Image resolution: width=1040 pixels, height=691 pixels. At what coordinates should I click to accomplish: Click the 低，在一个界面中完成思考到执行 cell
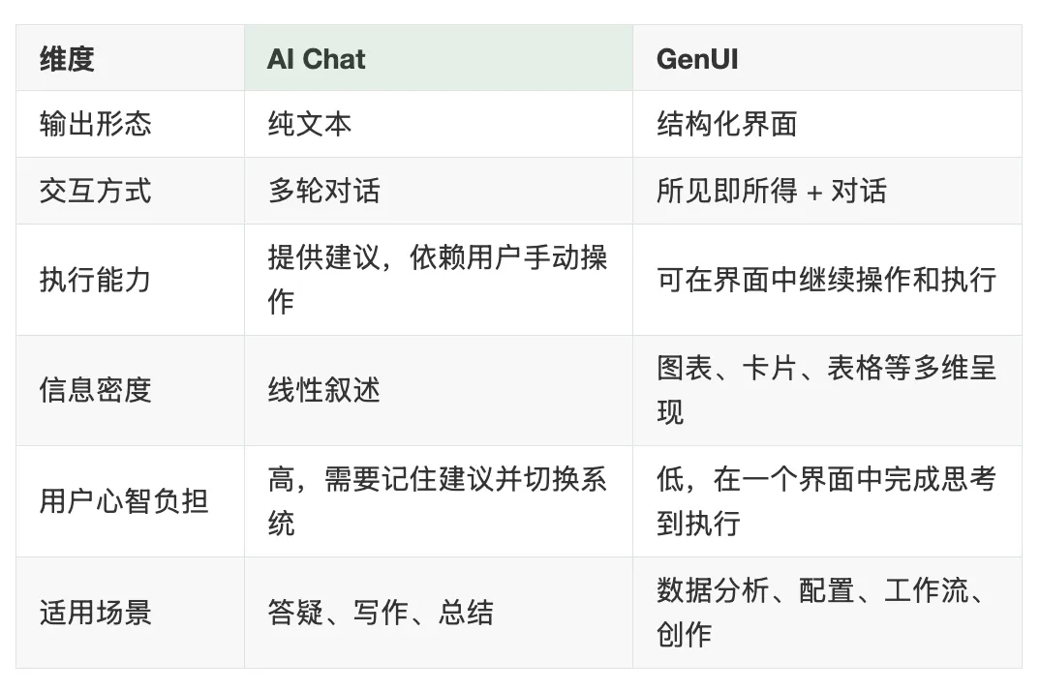tap(826, 501)
